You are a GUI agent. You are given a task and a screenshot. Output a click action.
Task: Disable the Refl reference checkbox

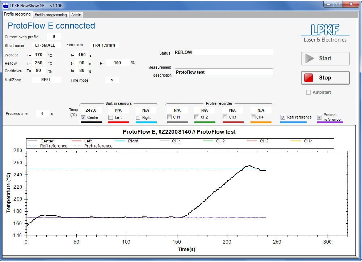coord(283,117)
